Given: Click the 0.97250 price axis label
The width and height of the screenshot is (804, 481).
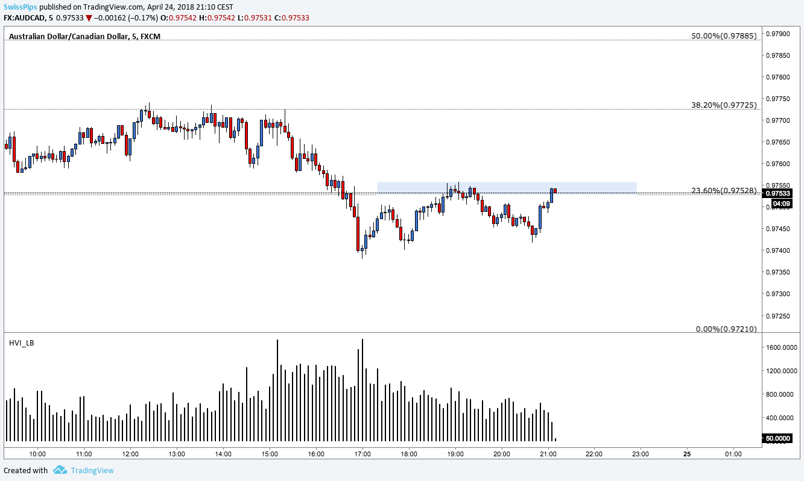Looking at the screenshot, I should [777, 315].
